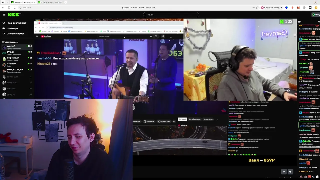Select EVG_67 channel in followed list
The width and height of the screenshot is (320, 180).
(17, 53)
